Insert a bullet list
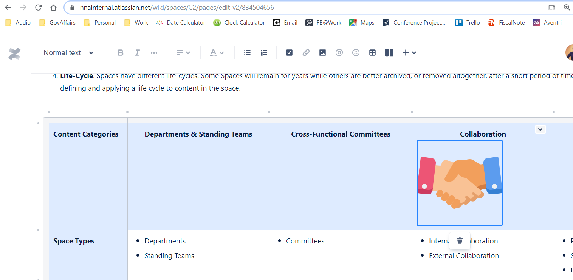The width and height of the screenshot is (573, 280). click(247, 53)
